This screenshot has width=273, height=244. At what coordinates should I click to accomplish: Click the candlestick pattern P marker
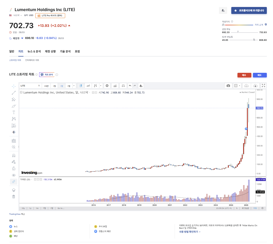tap(246, 129)
